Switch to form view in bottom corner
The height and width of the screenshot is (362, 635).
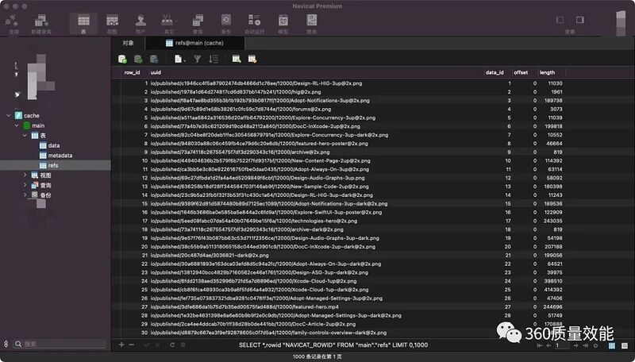tap(625, 345)
